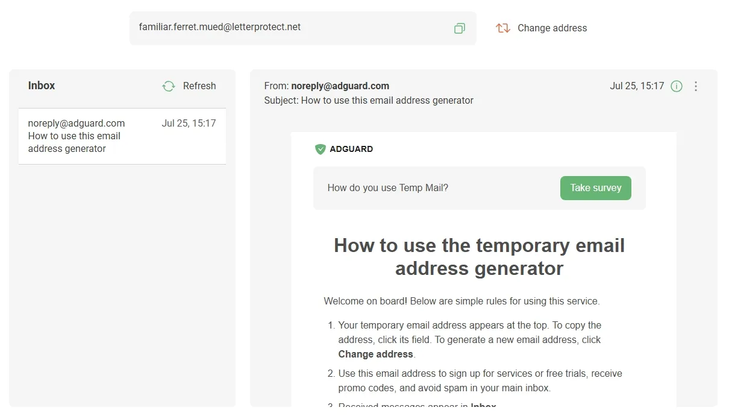Click the AdGuard shield logo in the email
Image resolution: width=729 pixels, height=419 pixels.
[x=321, y=149]
